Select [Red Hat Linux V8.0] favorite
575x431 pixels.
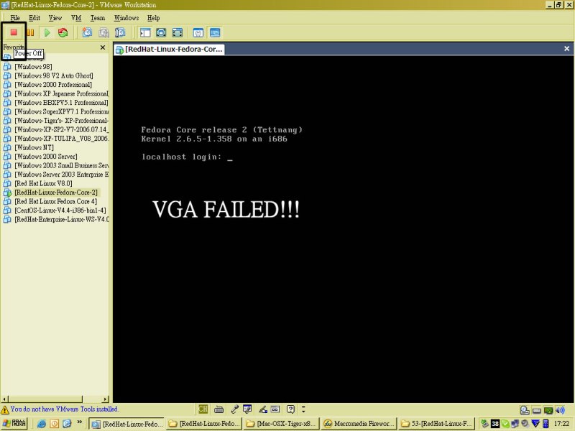tap(43, 184)
